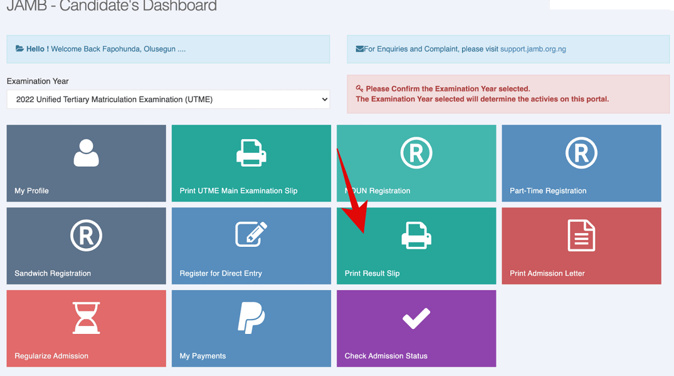The image size is (674, 376).
Task: Visit the support.jamb.org.ng link
Action: tap(533, 49)
